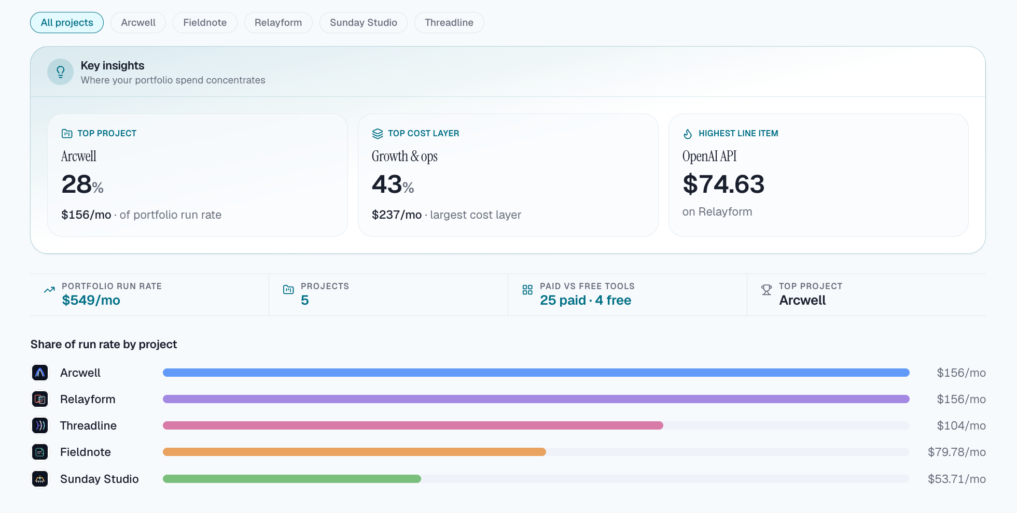Click the Sunday Studio green run rate bar
Image resolution: width=1017 pixels, height=513 pixels.
[x=292, y=479]
